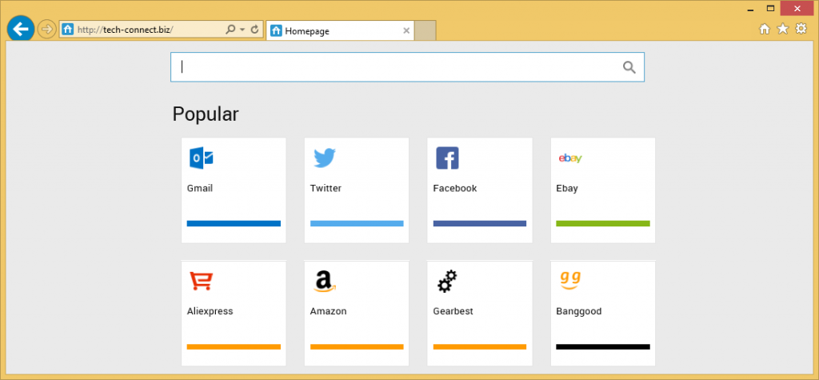Click the browser Back arrow button
819x380 pixels.
click(21, 29)
